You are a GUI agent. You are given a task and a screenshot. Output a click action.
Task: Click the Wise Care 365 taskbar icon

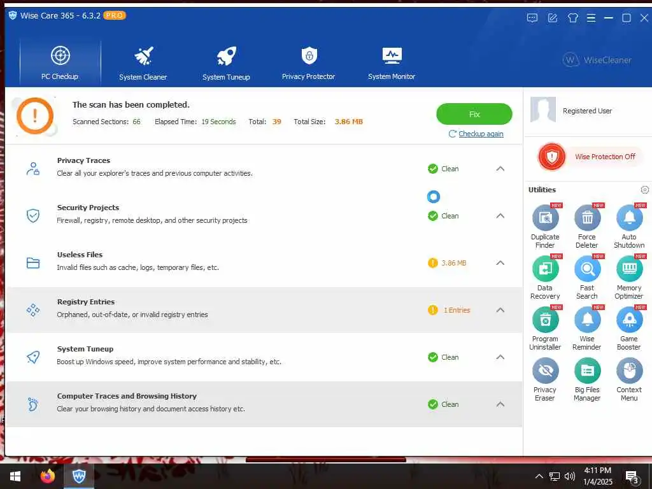click(79, 476)
